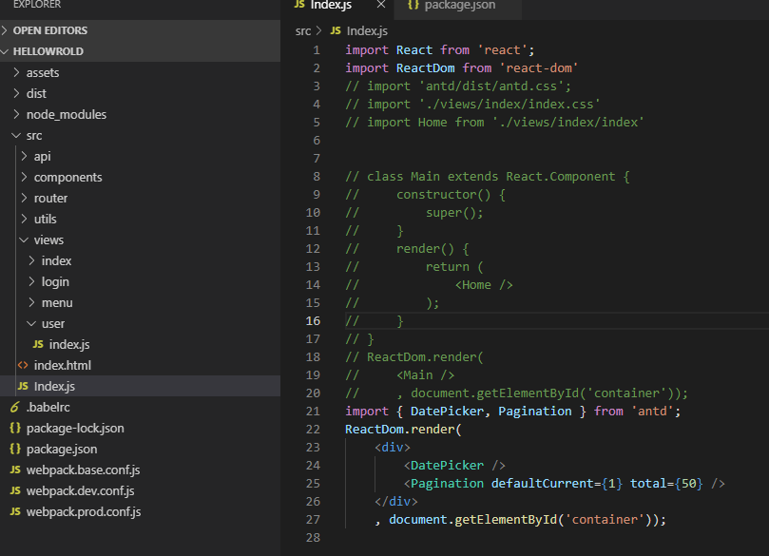Click JS icon of root Index.js file
This screenshot has width=769, height=556.
point(23,387)
